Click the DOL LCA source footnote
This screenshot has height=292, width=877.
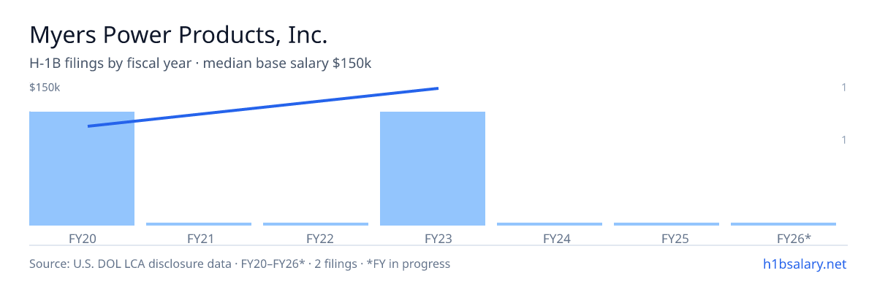coord(240,264)
